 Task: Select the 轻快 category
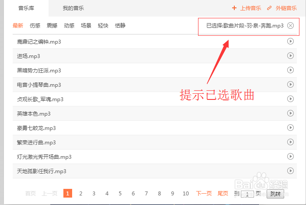[x=103, y=25]
